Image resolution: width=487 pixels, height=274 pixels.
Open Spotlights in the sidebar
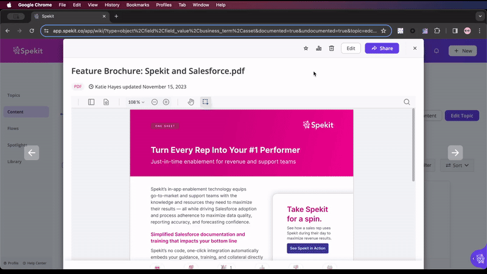coord(17,145)
